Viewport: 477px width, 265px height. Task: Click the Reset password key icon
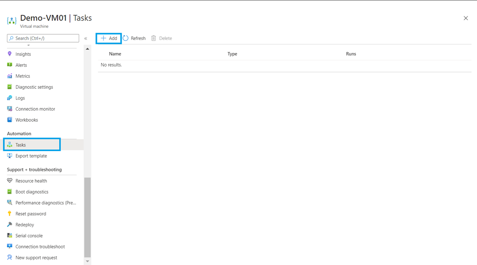(10, 213)
